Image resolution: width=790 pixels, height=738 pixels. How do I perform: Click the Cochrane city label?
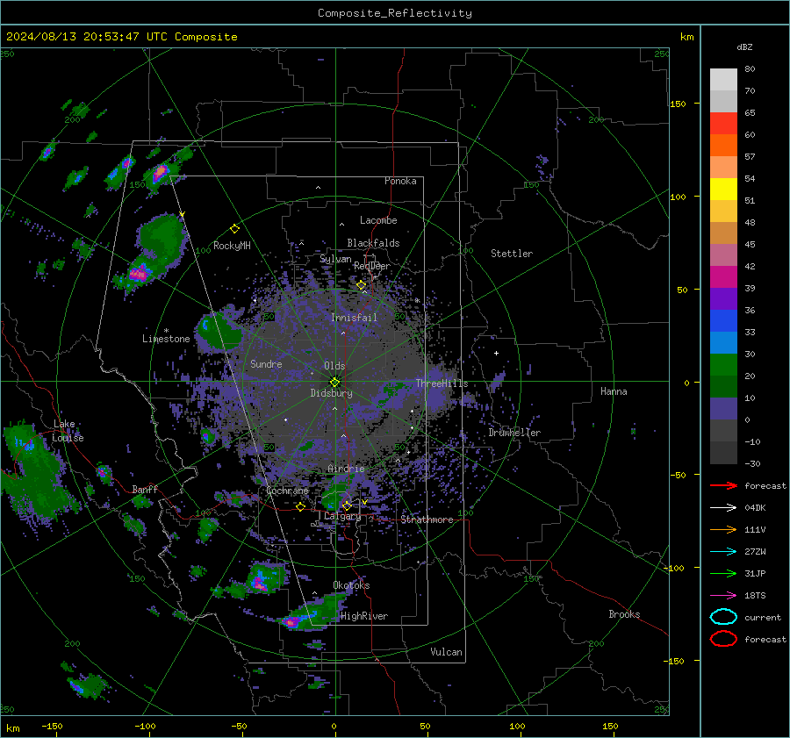(x=287, y=491)
